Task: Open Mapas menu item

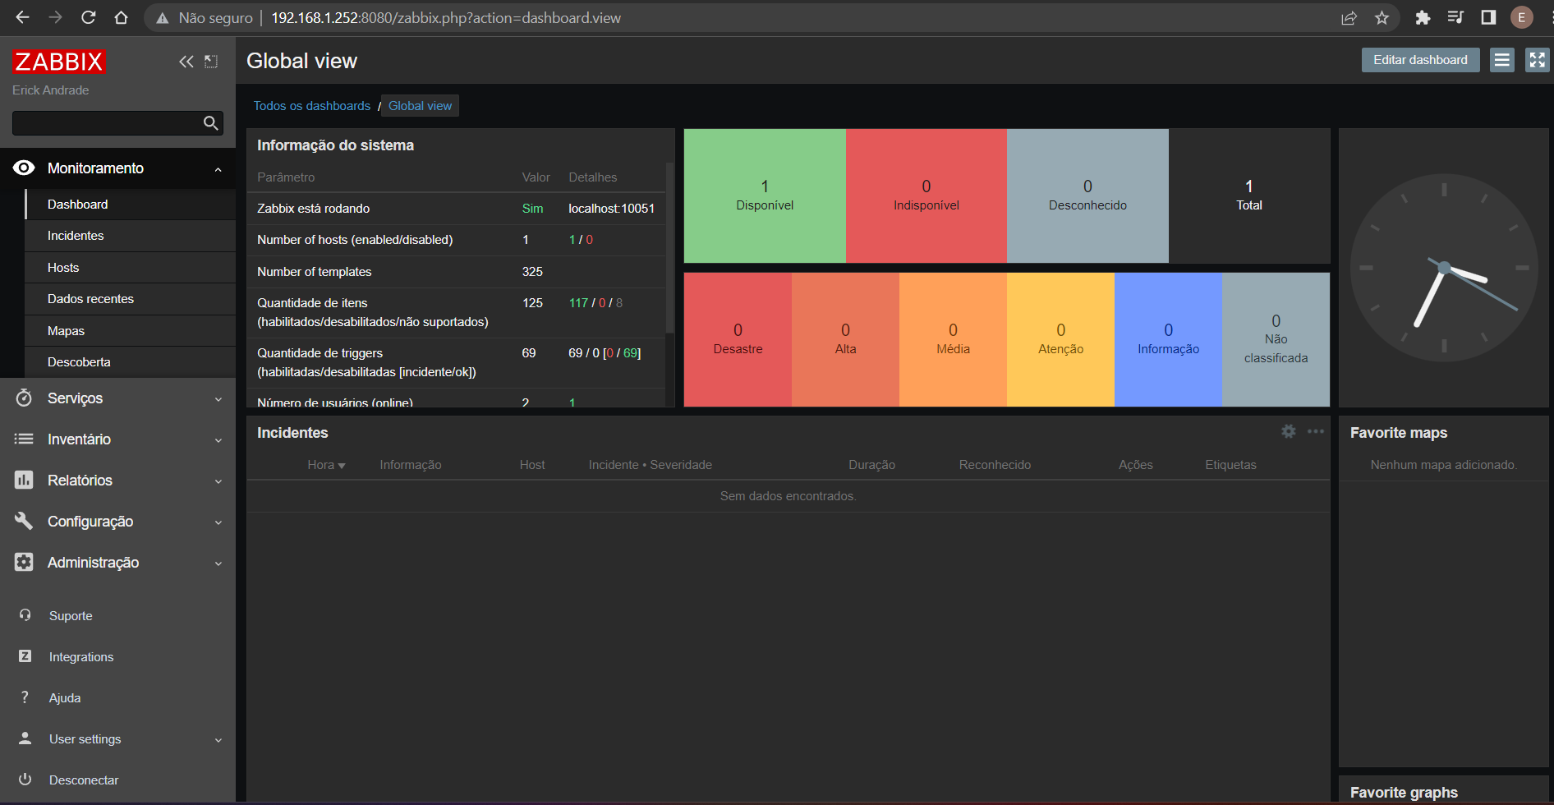Action: click(131, 331)
